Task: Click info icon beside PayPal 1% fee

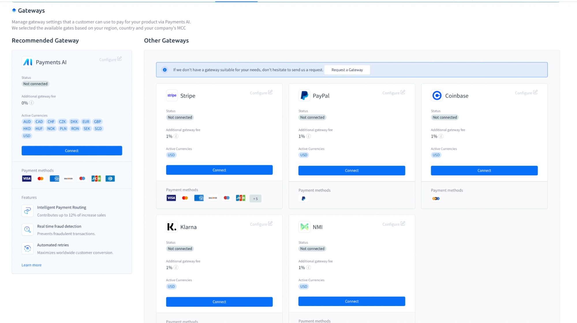Action: point(309,136)
